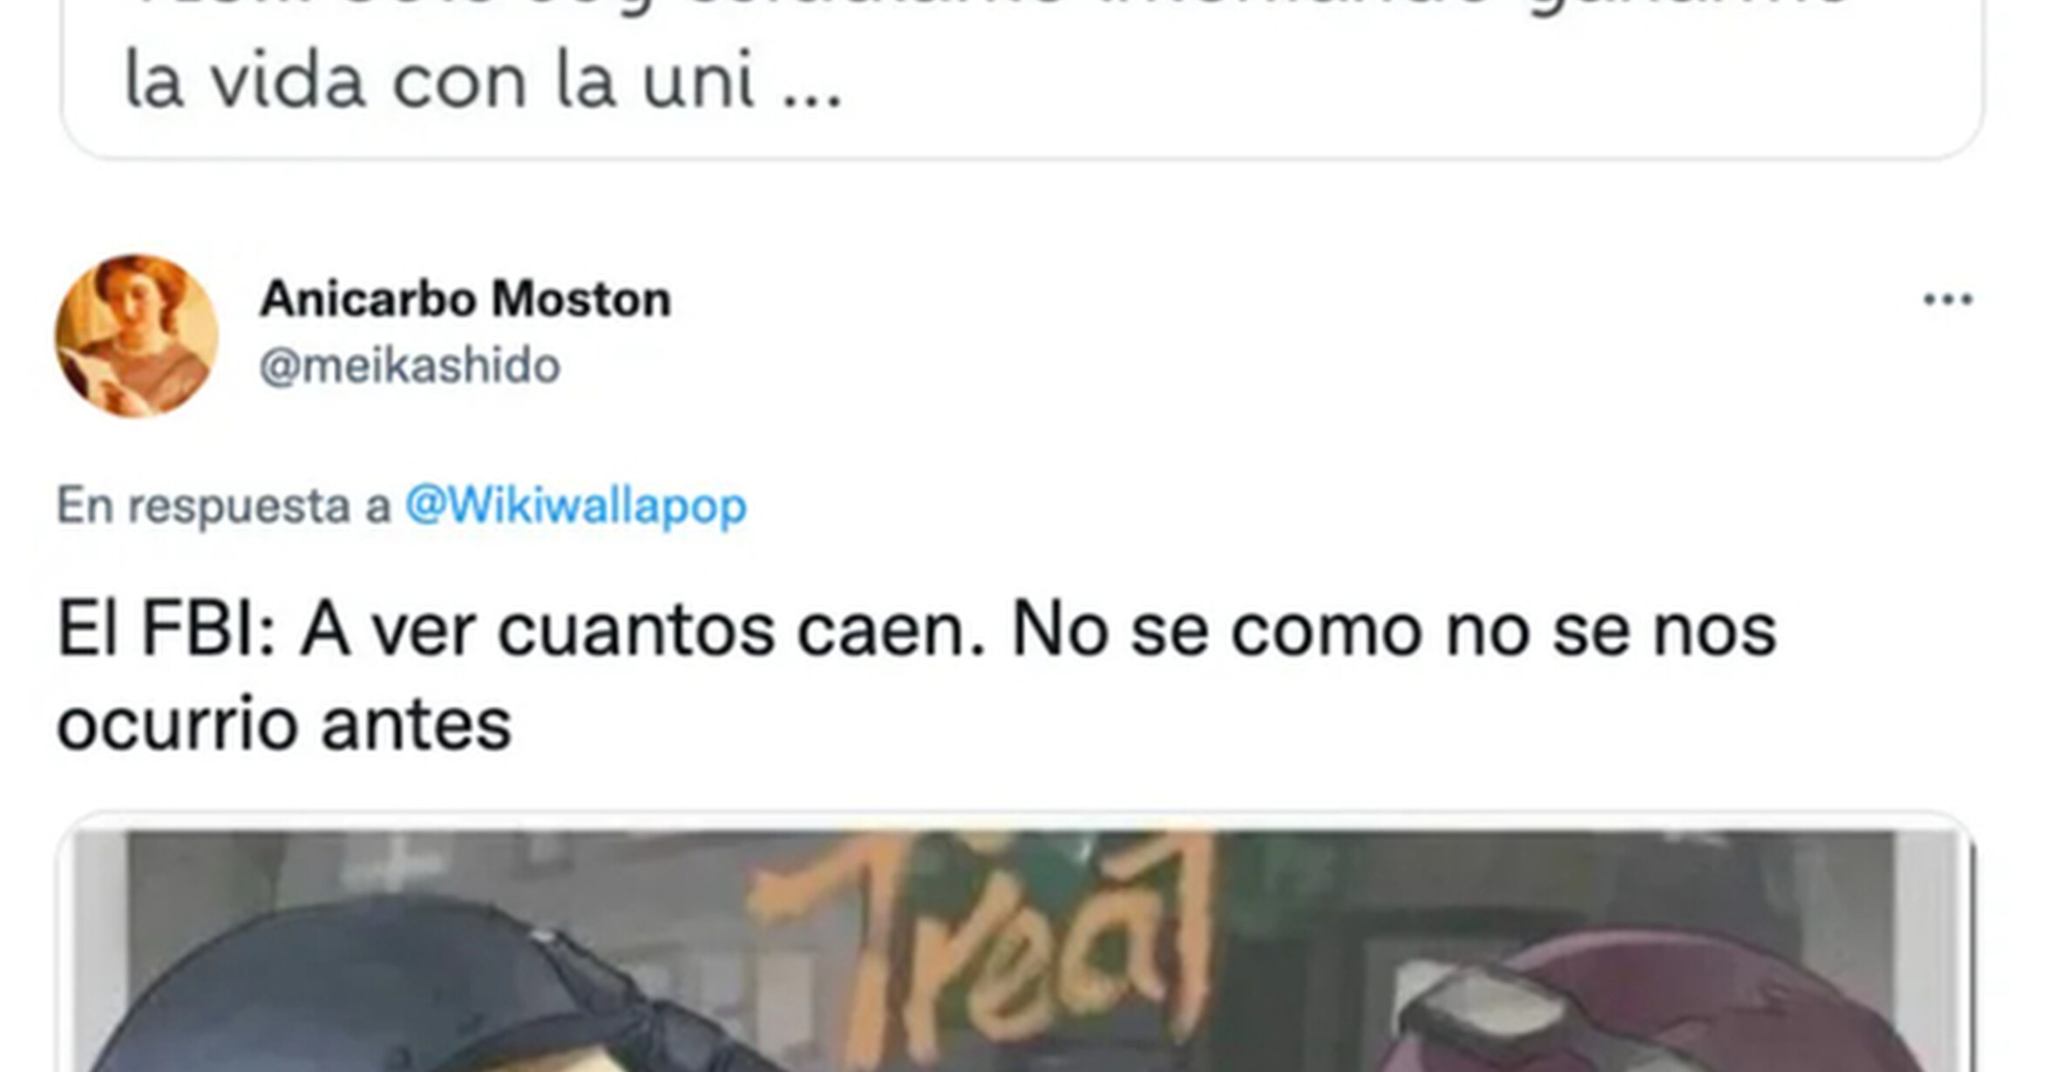
Task: Click the quoted text "la vida con la uni"
Action: point(440,82)
